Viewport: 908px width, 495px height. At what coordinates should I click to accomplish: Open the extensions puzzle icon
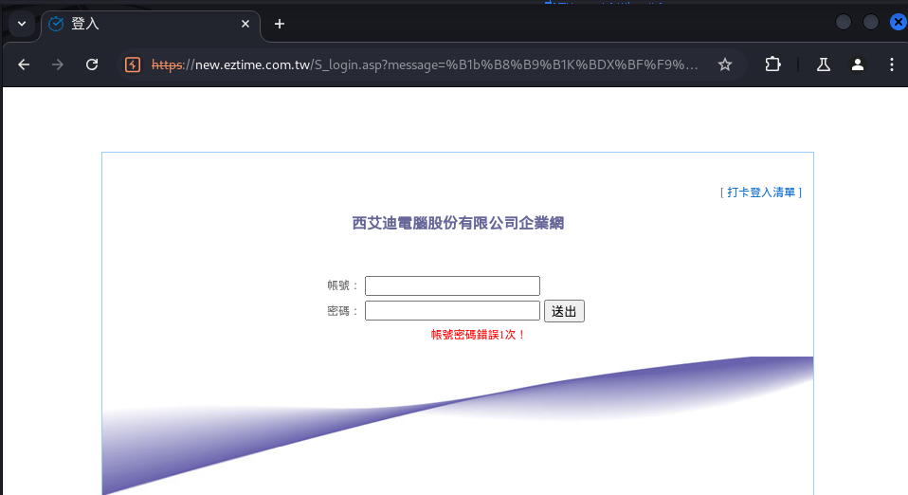pos(772,64)
